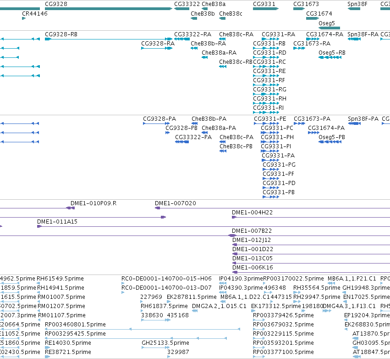
Task: Open transcript label CG9328-RB
Action: pos(61,34)
